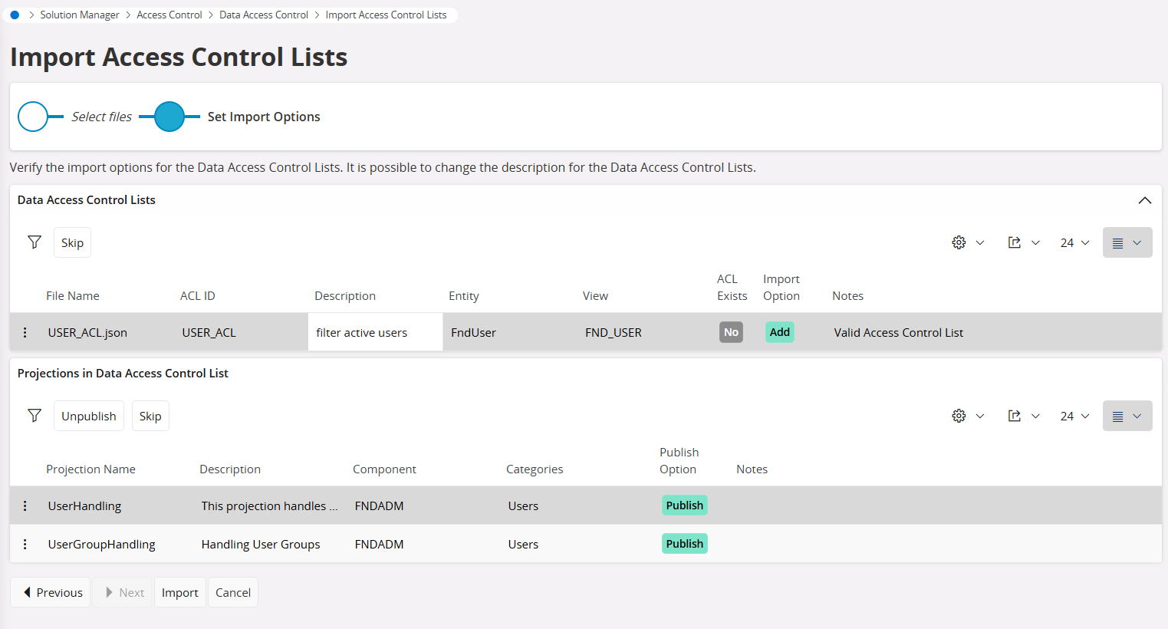Open filter for Data Access Control Lists
1168x629 pixels.
[x=35, y=242]
